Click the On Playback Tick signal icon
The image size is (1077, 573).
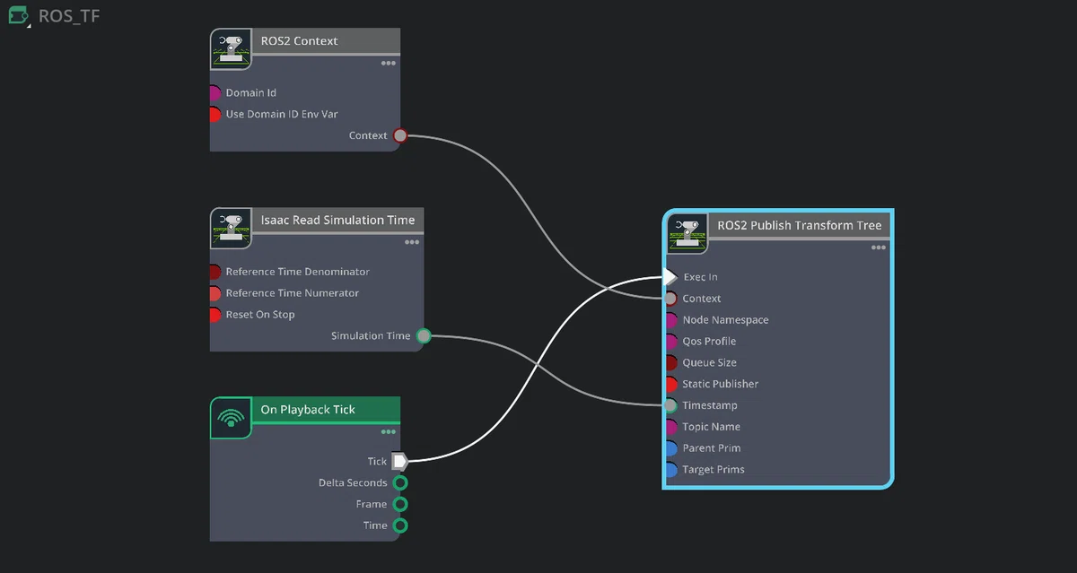tap(231, 418)
